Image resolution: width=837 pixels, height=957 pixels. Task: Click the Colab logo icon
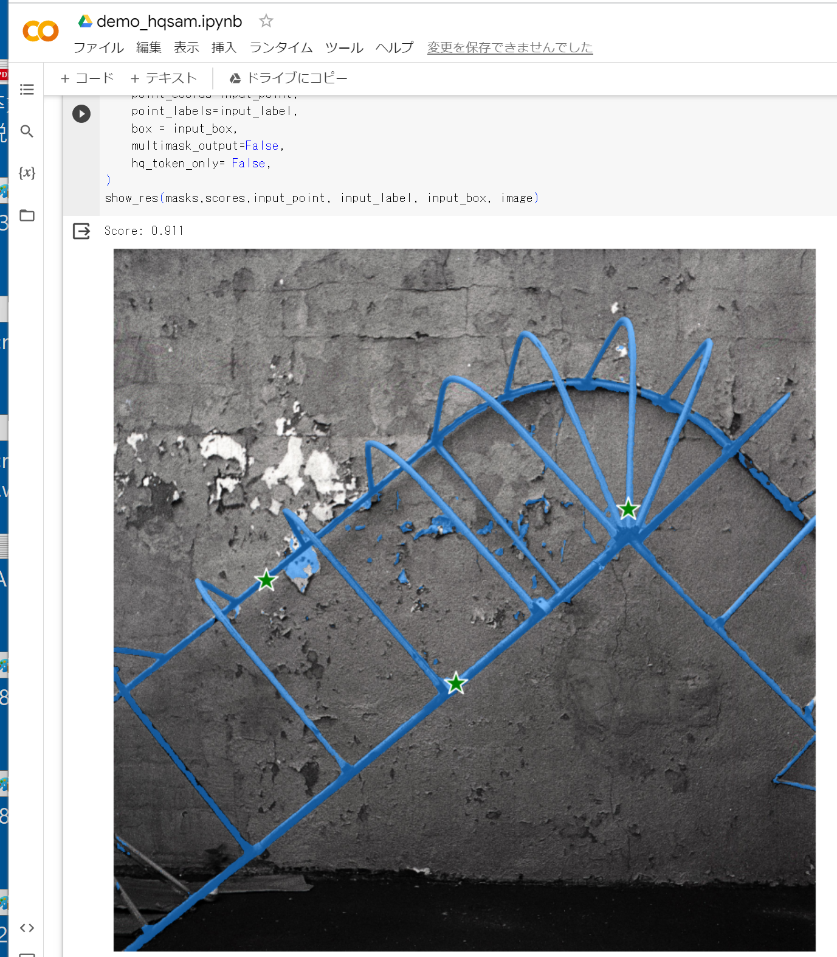tap(40, 31)
